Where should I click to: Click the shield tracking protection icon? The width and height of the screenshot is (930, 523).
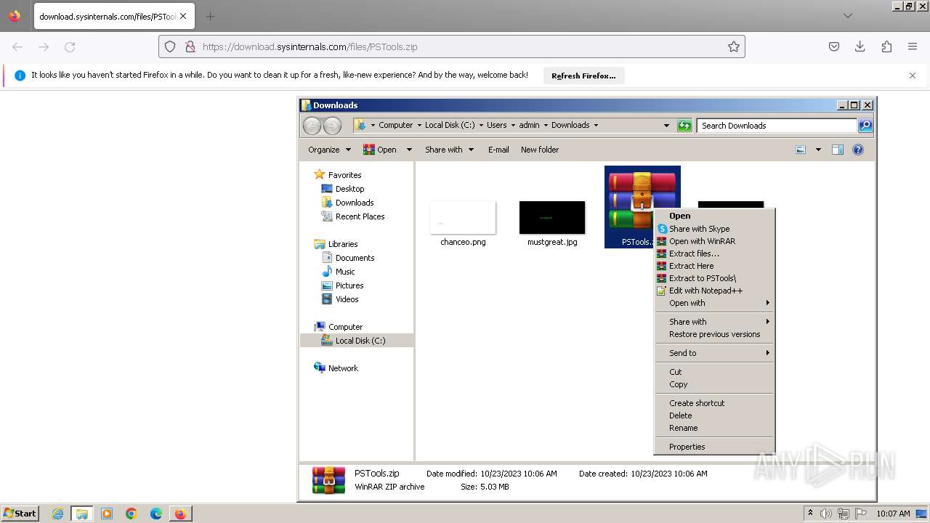pyautogui.click(x=170, y=46)
